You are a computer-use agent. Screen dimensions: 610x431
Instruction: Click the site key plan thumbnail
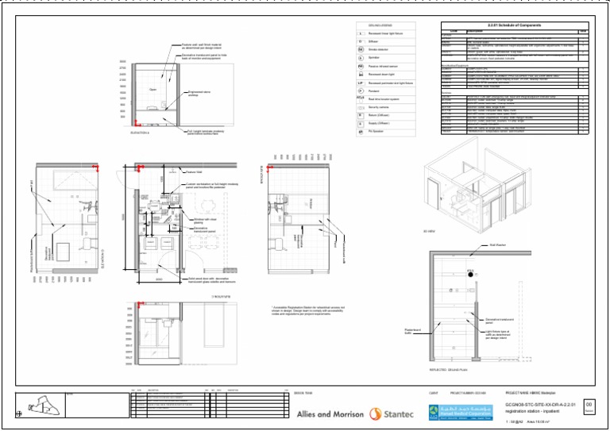(x=44, y=406)
